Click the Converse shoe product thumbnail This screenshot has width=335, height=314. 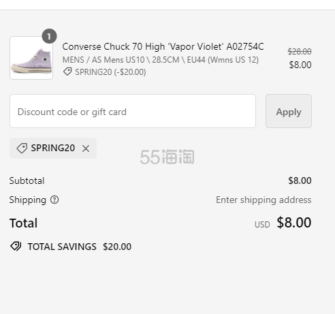coord(31,58)
